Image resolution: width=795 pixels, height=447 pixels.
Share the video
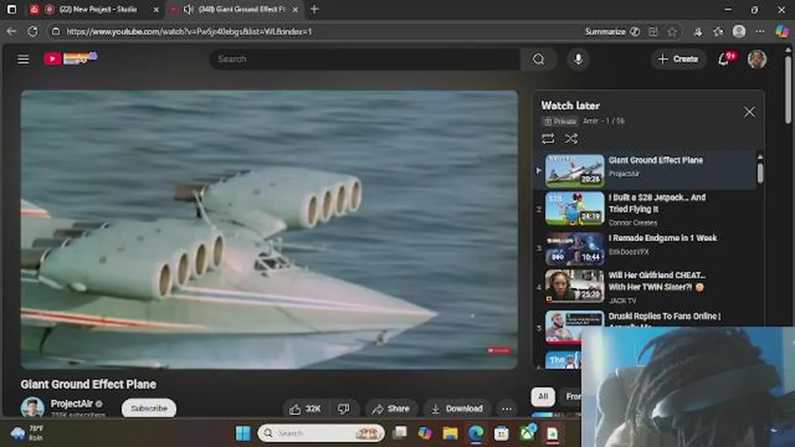pyautogui.click(x=391, y=409)
